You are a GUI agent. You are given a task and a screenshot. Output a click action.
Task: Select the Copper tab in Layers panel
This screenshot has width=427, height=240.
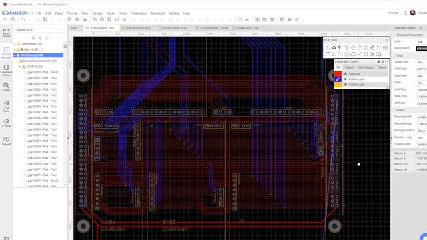pos(349,67)
